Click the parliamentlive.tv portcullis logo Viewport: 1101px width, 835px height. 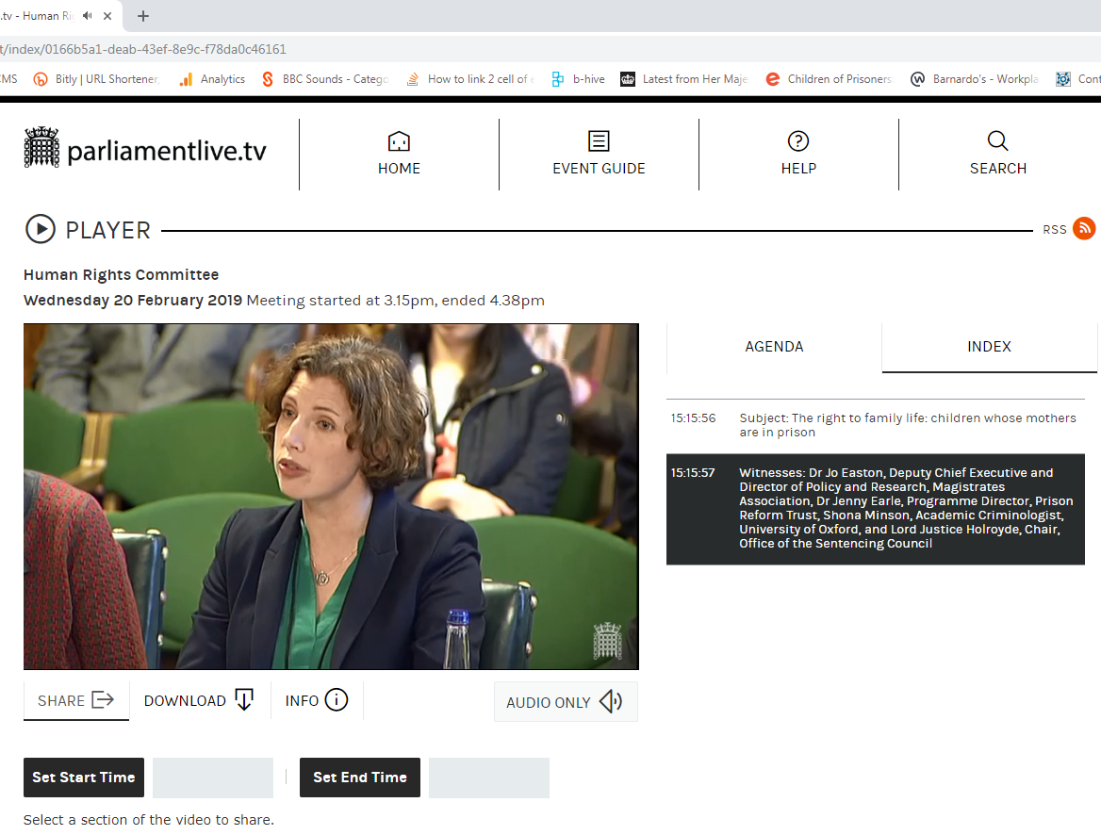[x=145, y=148]
